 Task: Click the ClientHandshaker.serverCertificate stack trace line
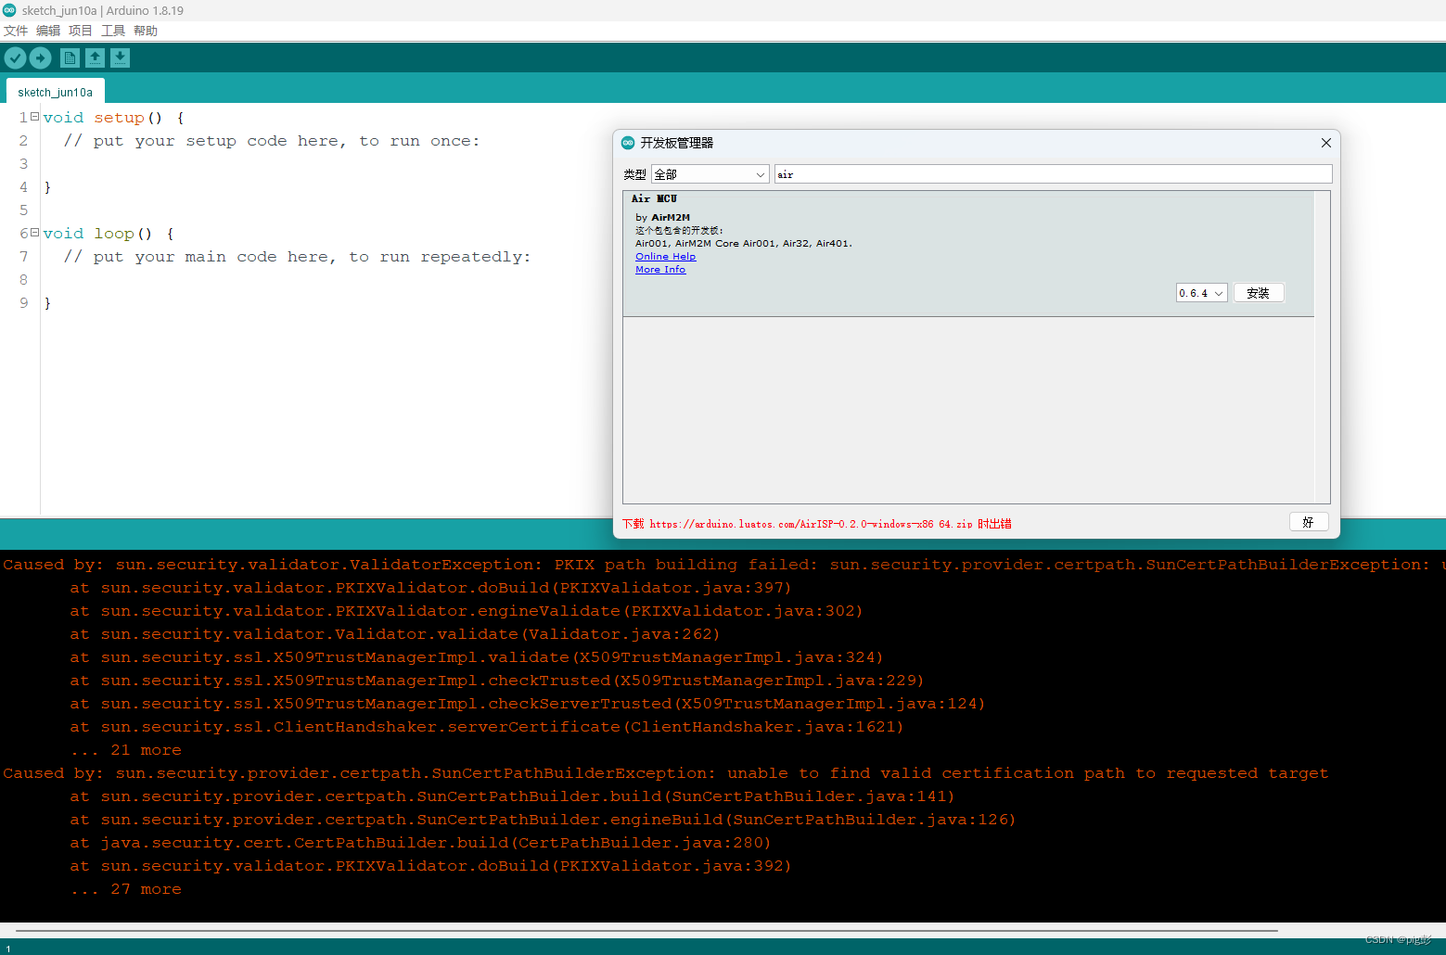point(487,727)
